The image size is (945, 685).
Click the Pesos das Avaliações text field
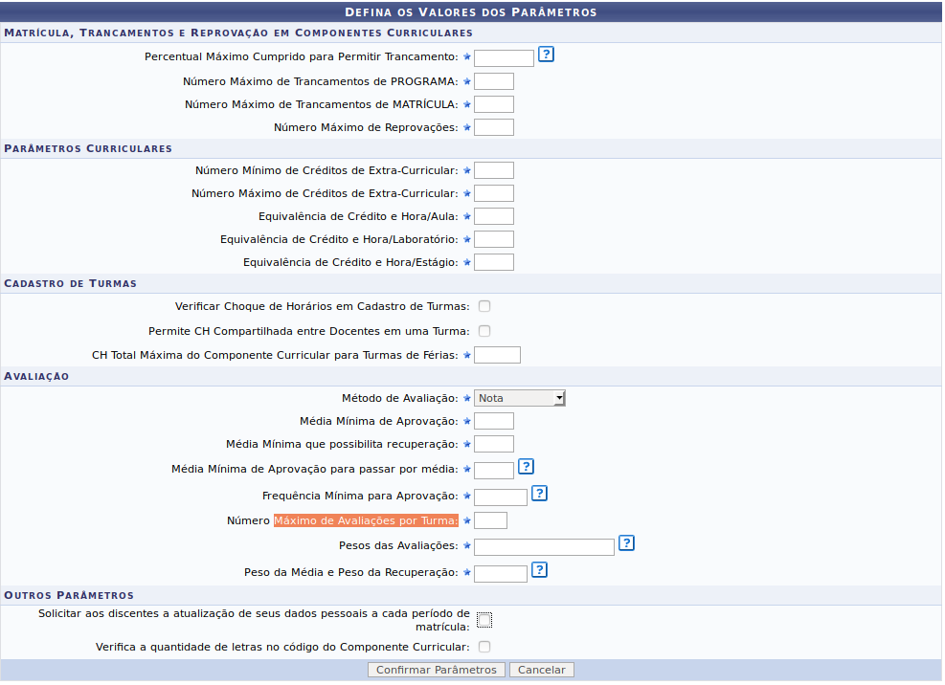[x=543, y=547]
